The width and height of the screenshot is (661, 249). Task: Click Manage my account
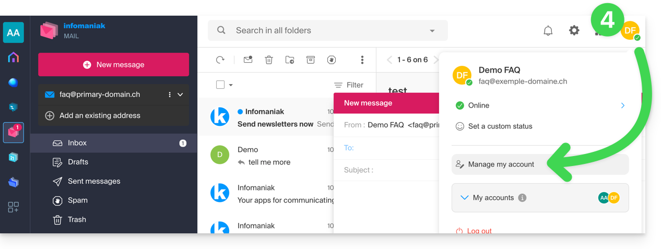501,164
